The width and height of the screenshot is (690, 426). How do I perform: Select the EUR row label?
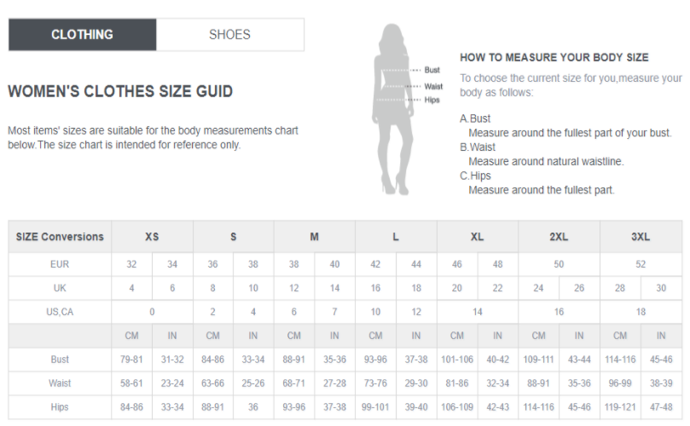point(60,264)
